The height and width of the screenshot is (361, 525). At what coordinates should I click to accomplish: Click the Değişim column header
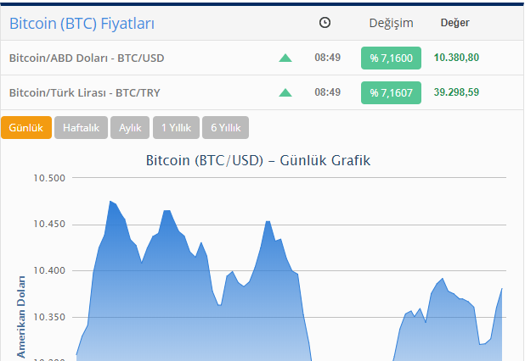(x=391, y=23)
